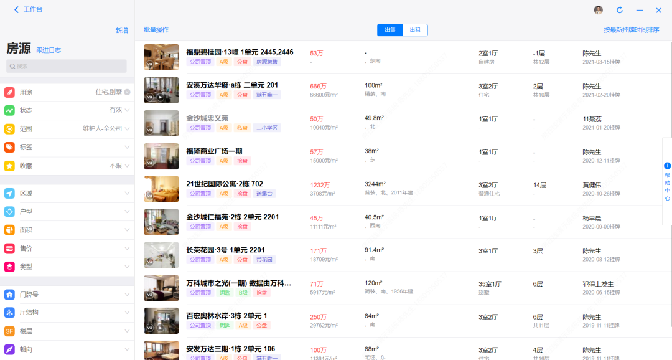Go back to 工作台
This screenshot has height=360, width=672.
pyautogui.click(x=33, y=9)
